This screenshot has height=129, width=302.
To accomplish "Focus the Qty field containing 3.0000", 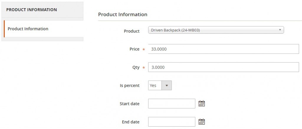I will [224, 67].
